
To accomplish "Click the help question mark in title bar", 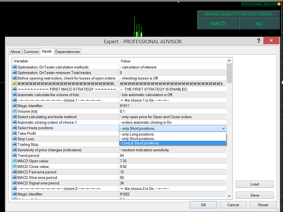I will click(259, 41).
